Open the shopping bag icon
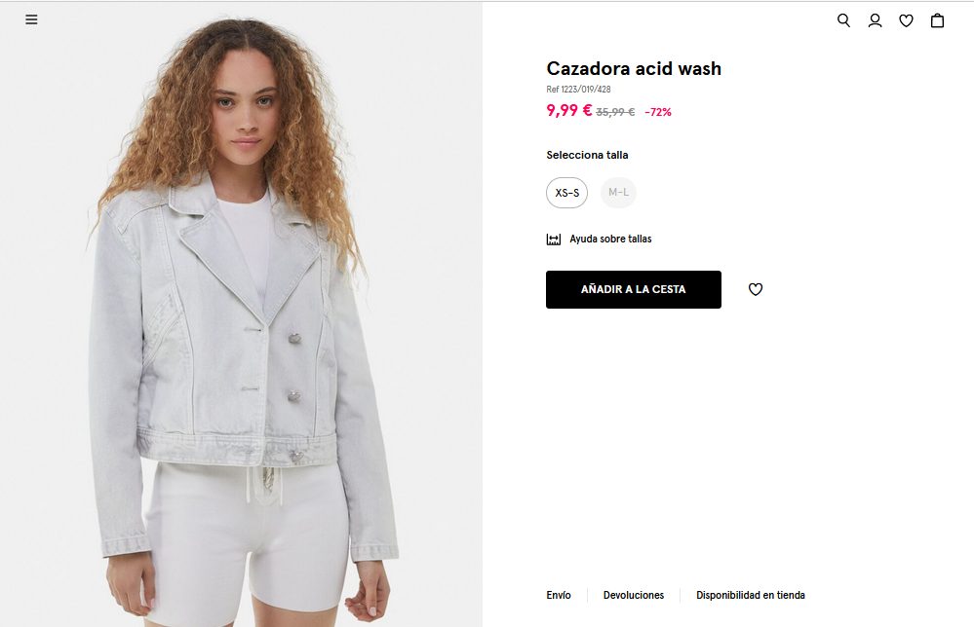974x627 pixels. click(x=937, y=20)
